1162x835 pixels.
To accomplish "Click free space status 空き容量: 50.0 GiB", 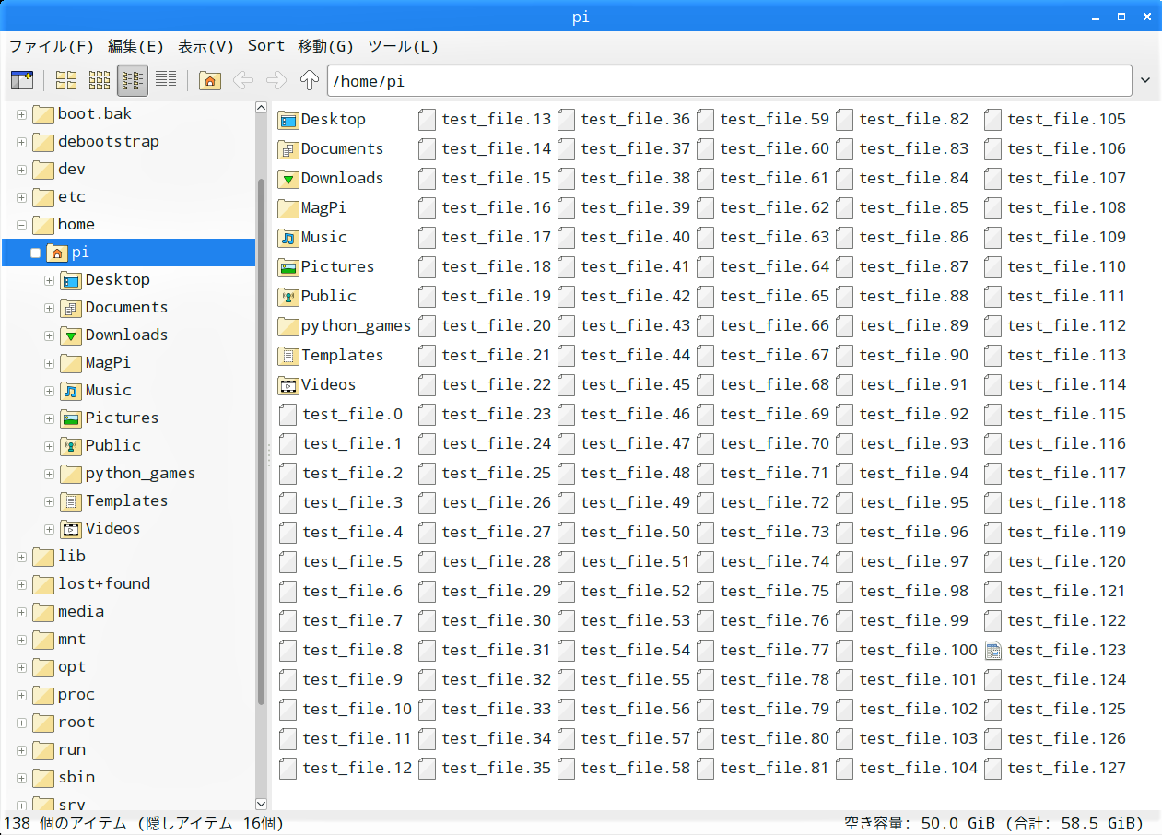I will 921,823.
